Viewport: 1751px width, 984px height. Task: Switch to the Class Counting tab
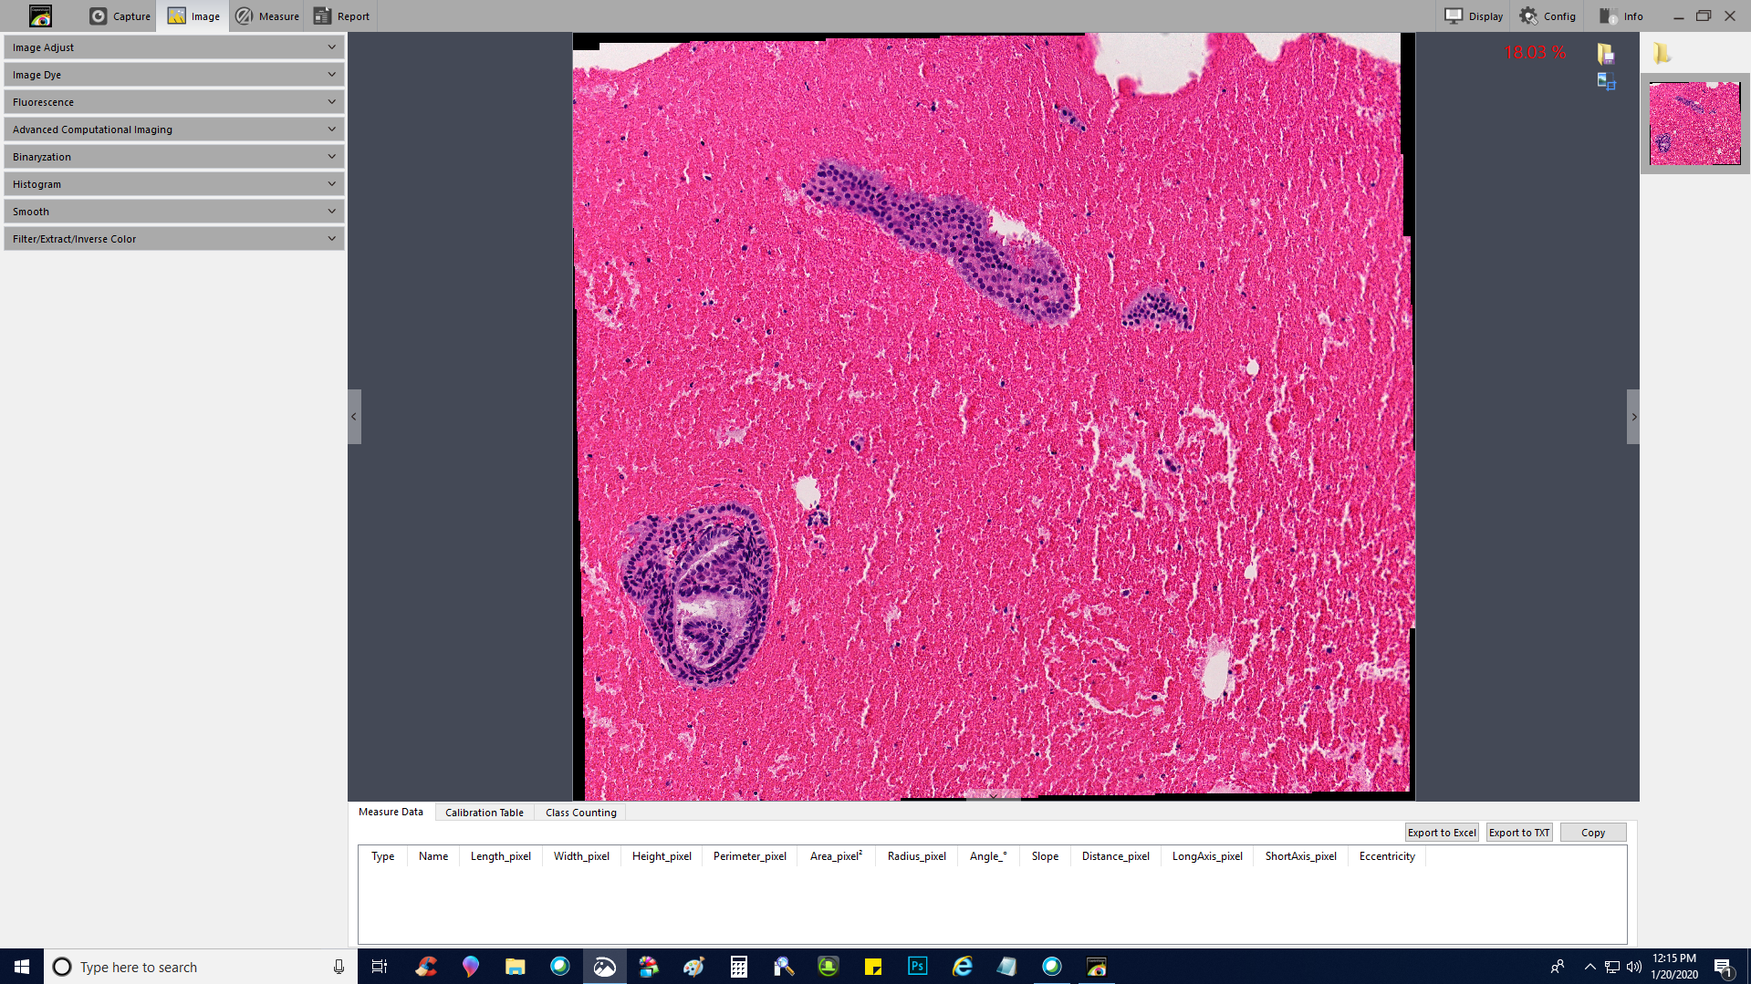(x=580, y=813)
